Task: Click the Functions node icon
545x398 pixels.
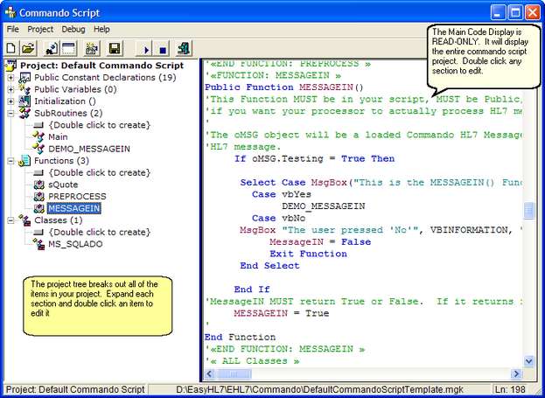Action: coord(24,161)
